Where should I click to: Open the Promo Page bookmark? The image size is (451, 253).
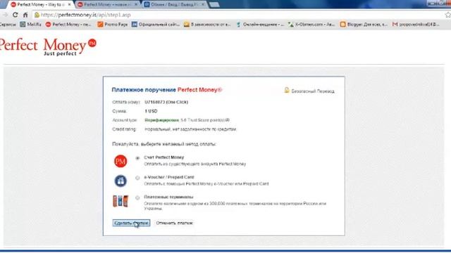pyautogui.click(x=113, y=25)
